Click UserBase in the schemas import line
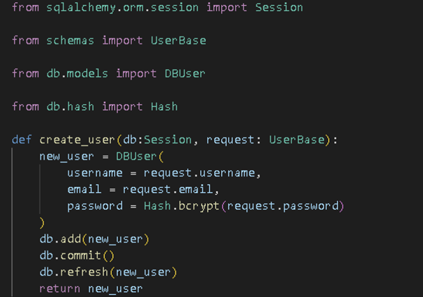 pyautogui.click(x=178, y=40)
